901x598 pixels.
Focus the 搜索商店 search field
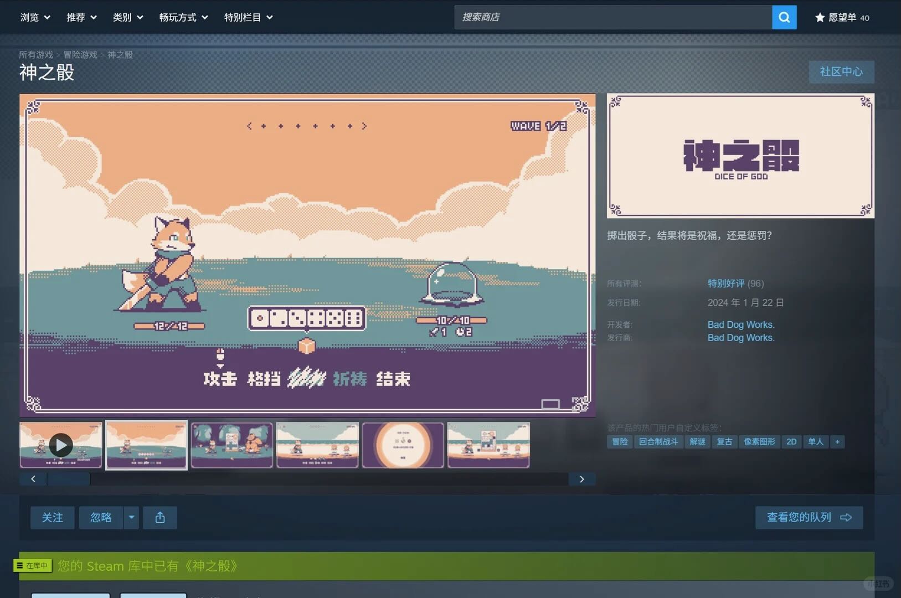(x=613, y=17)
